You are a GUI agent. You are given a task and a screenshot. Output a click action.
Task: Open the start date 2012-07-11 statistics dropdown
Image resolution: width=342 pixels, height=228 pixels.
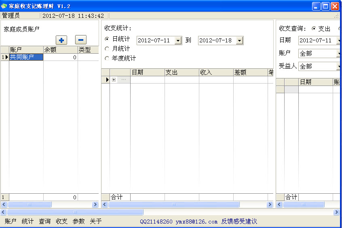click(x=178, y=40)
